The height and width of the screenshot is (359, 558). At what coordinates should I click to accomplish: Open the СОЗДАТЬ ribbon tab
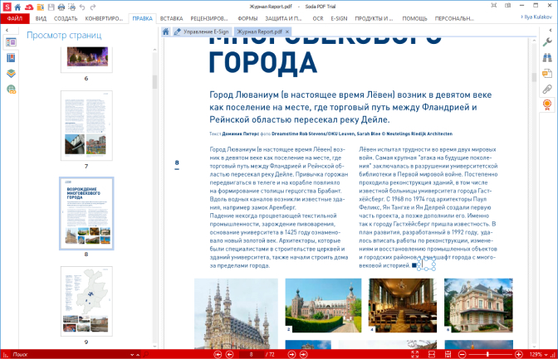pyautogui.click(x=66, y=18)
